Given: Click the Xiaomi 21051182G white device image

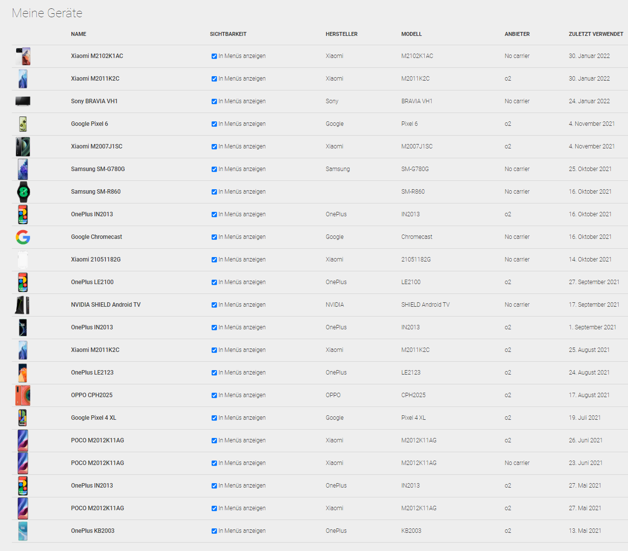Looking at the screenshot, I should 23,260.
